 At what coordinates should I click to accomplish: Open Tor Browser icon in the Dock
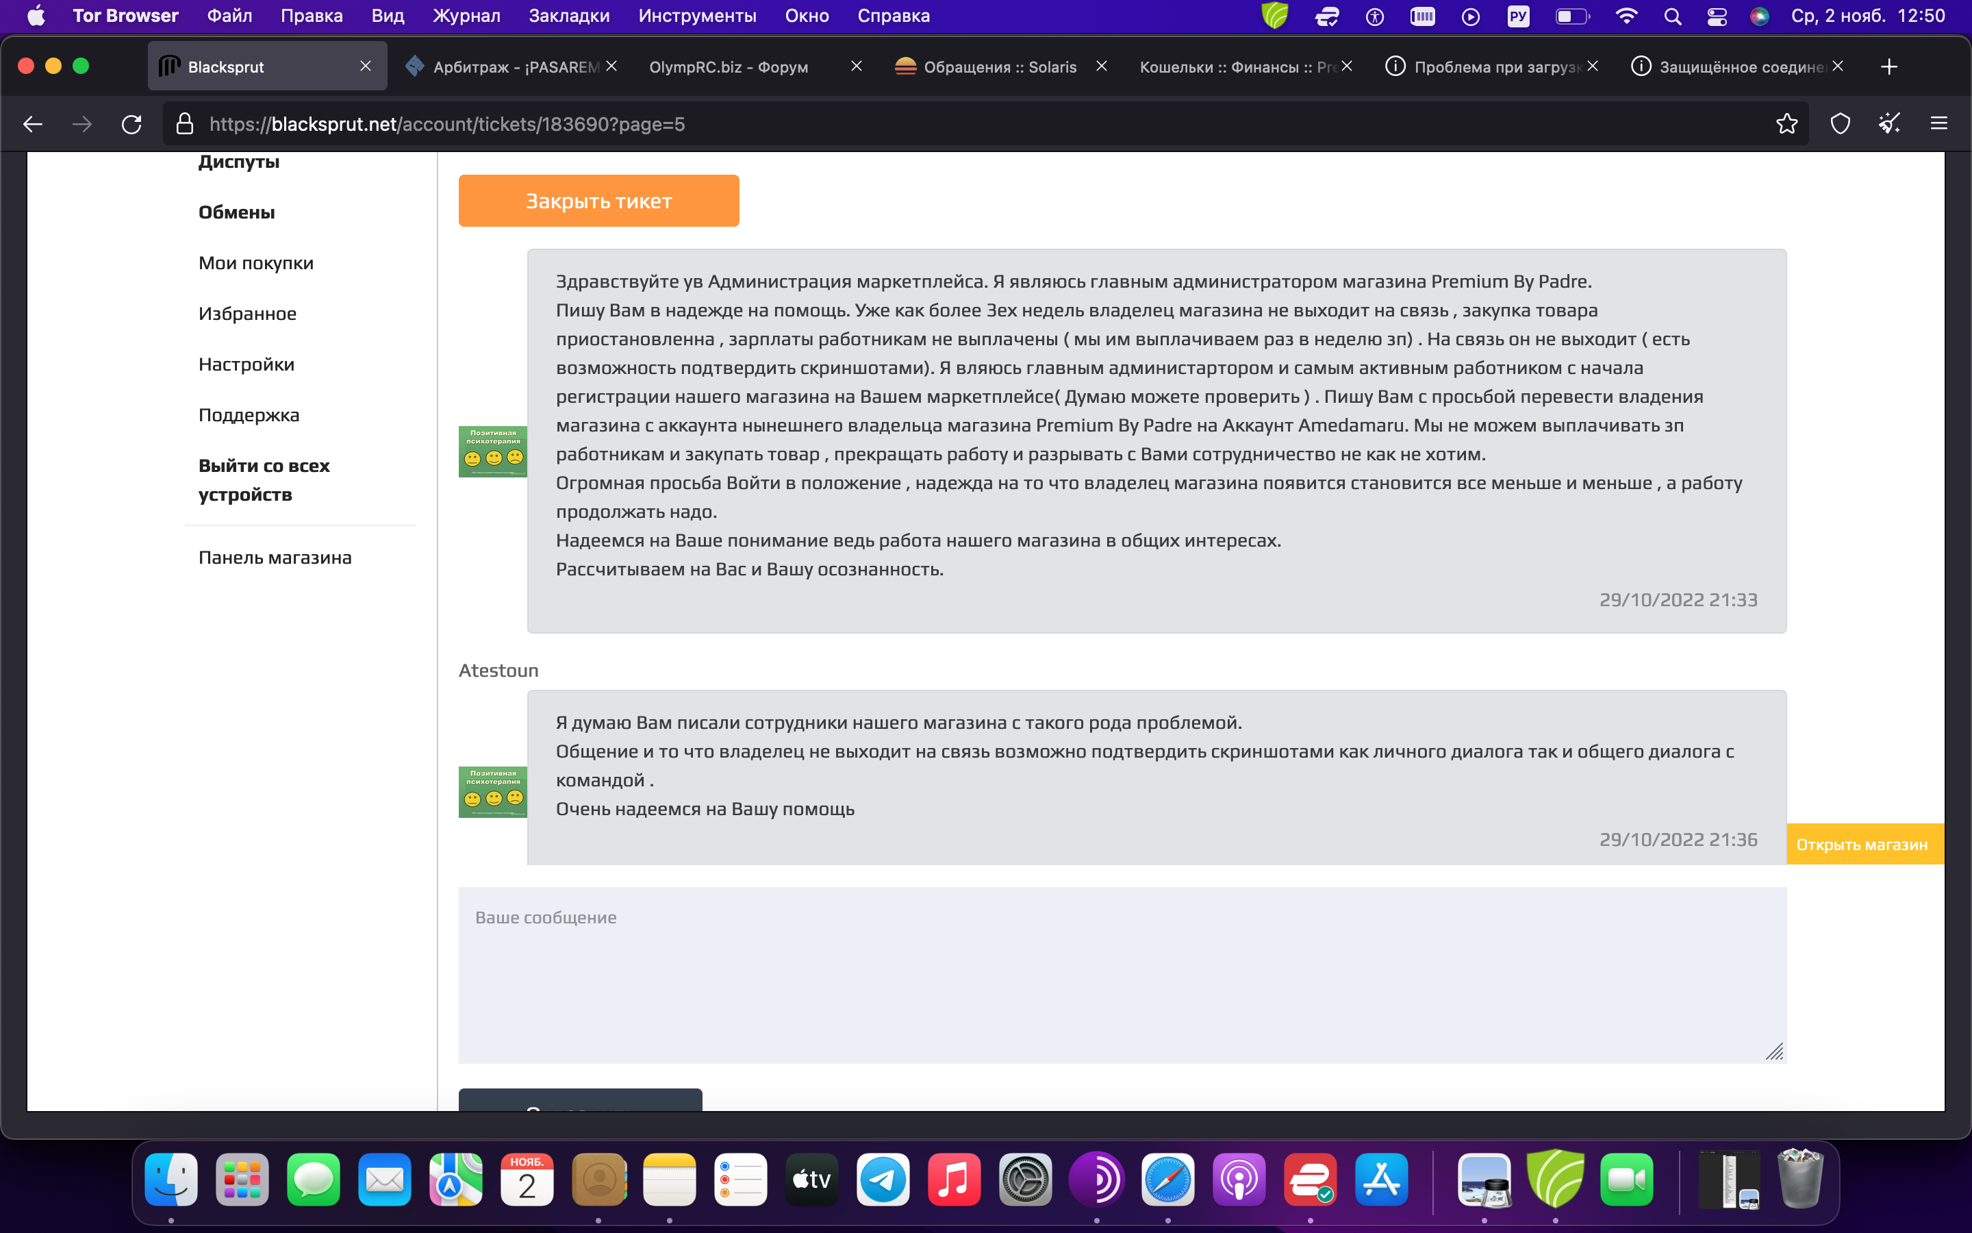[1097, 1179]
